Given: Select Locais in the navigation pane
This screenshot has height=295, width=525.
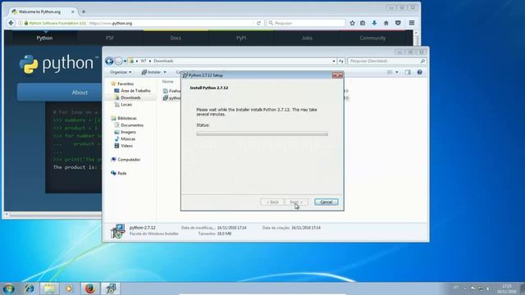Looking at the screenshot, I should (x=126, y=105).
